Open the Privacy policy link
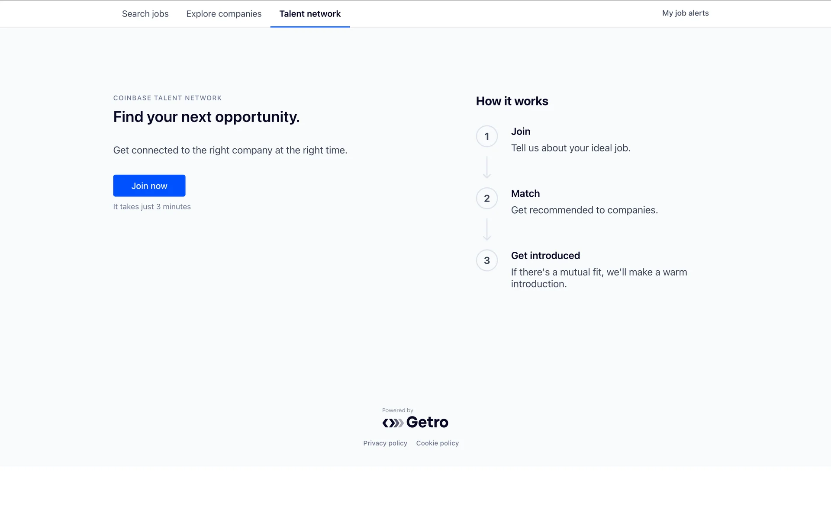This screenshot has height=519, width=831. pyautogui.click(x=385, y=443)
